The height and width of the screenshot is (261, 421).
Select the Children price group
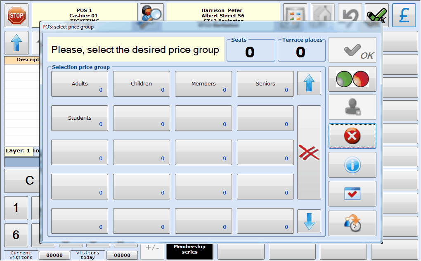pyautogui.click(x=142, y=84)
